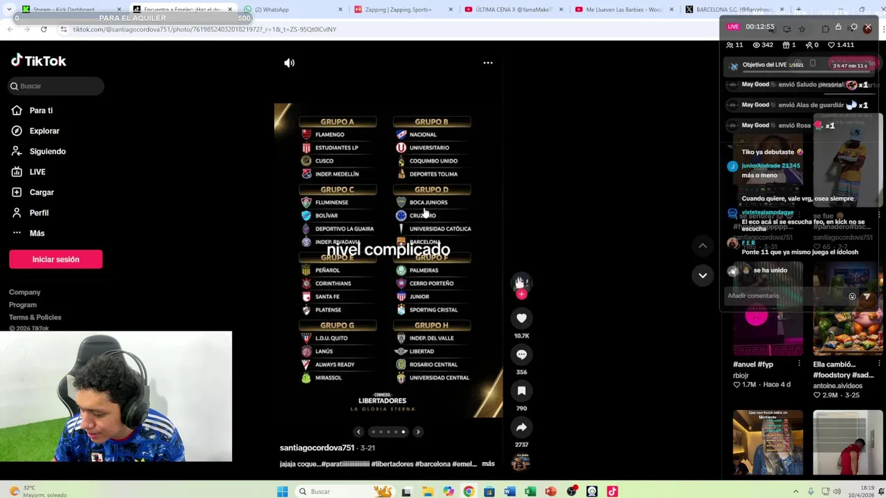886x498 pixels.
Task: Click the #libertadores hashtag in the caption
Action: coord(391,464)
